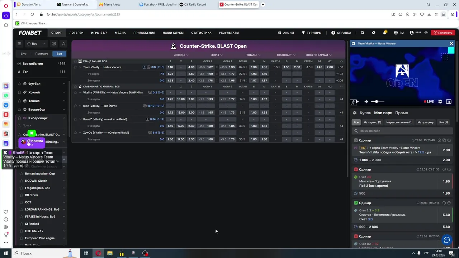Viewport: 459px width, 258px height.
Task: Favorite the Футбол category star
Action: pyautogui.click(x=19, y=84)
